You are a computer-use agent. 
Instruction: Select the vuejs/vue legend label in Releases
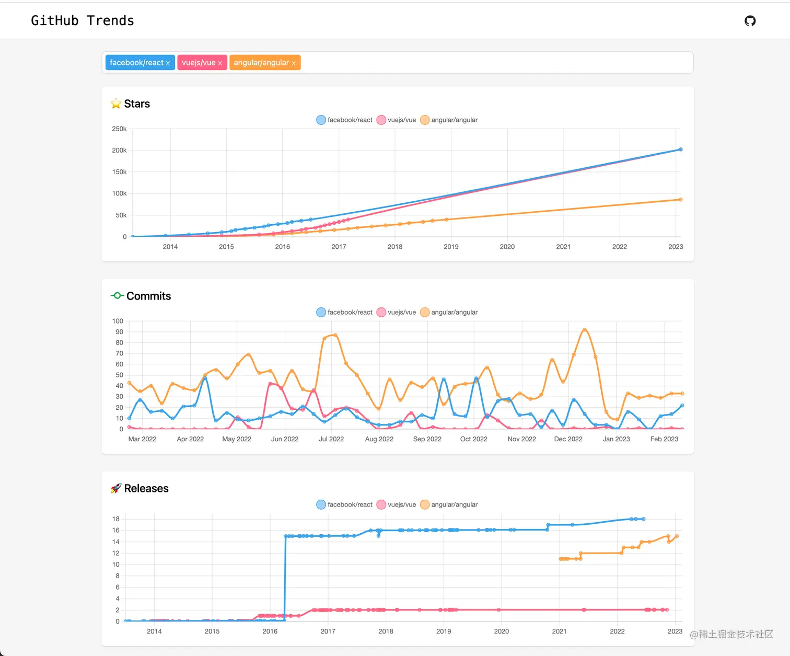(402, 504)
